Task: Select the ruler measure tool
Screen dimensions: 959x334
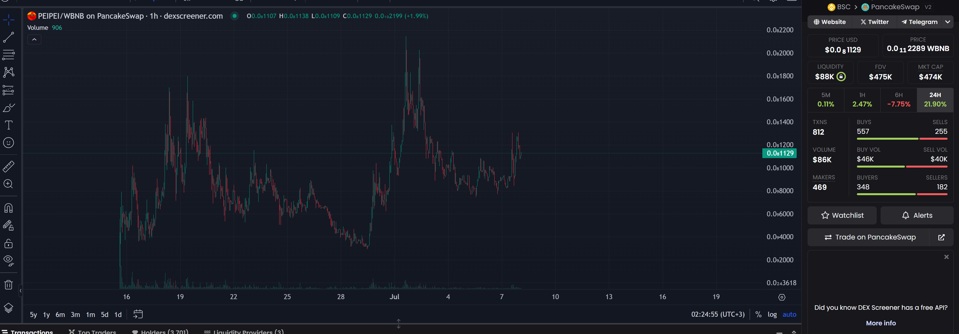Action: tap(9, 166)
